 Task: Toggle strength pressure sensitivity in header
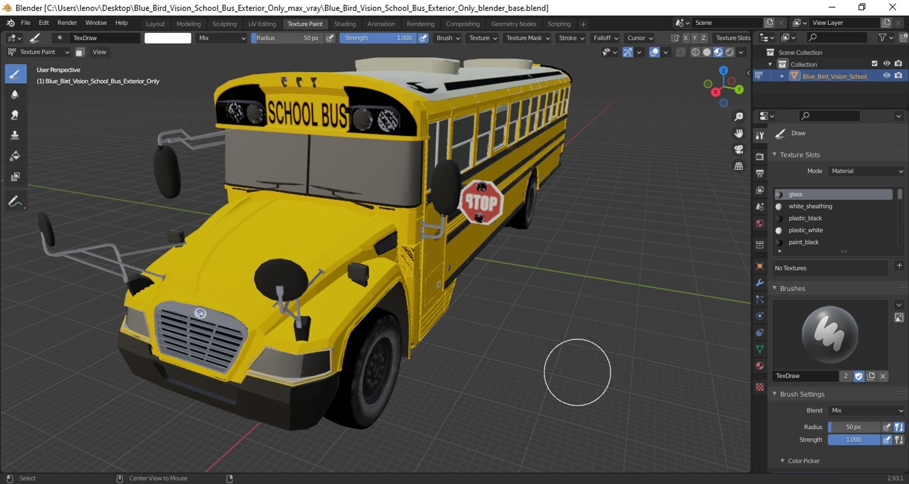click(424, 38)
